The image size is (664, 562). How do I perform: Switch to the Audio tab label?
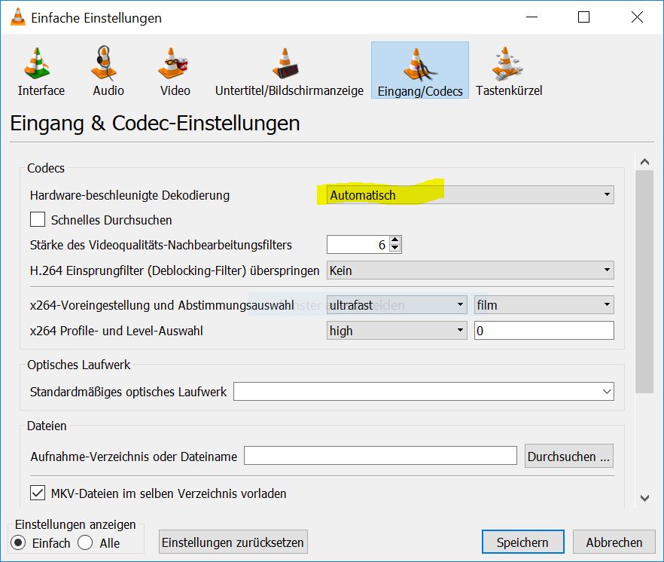pyautogui.click(x=108, y=90)
